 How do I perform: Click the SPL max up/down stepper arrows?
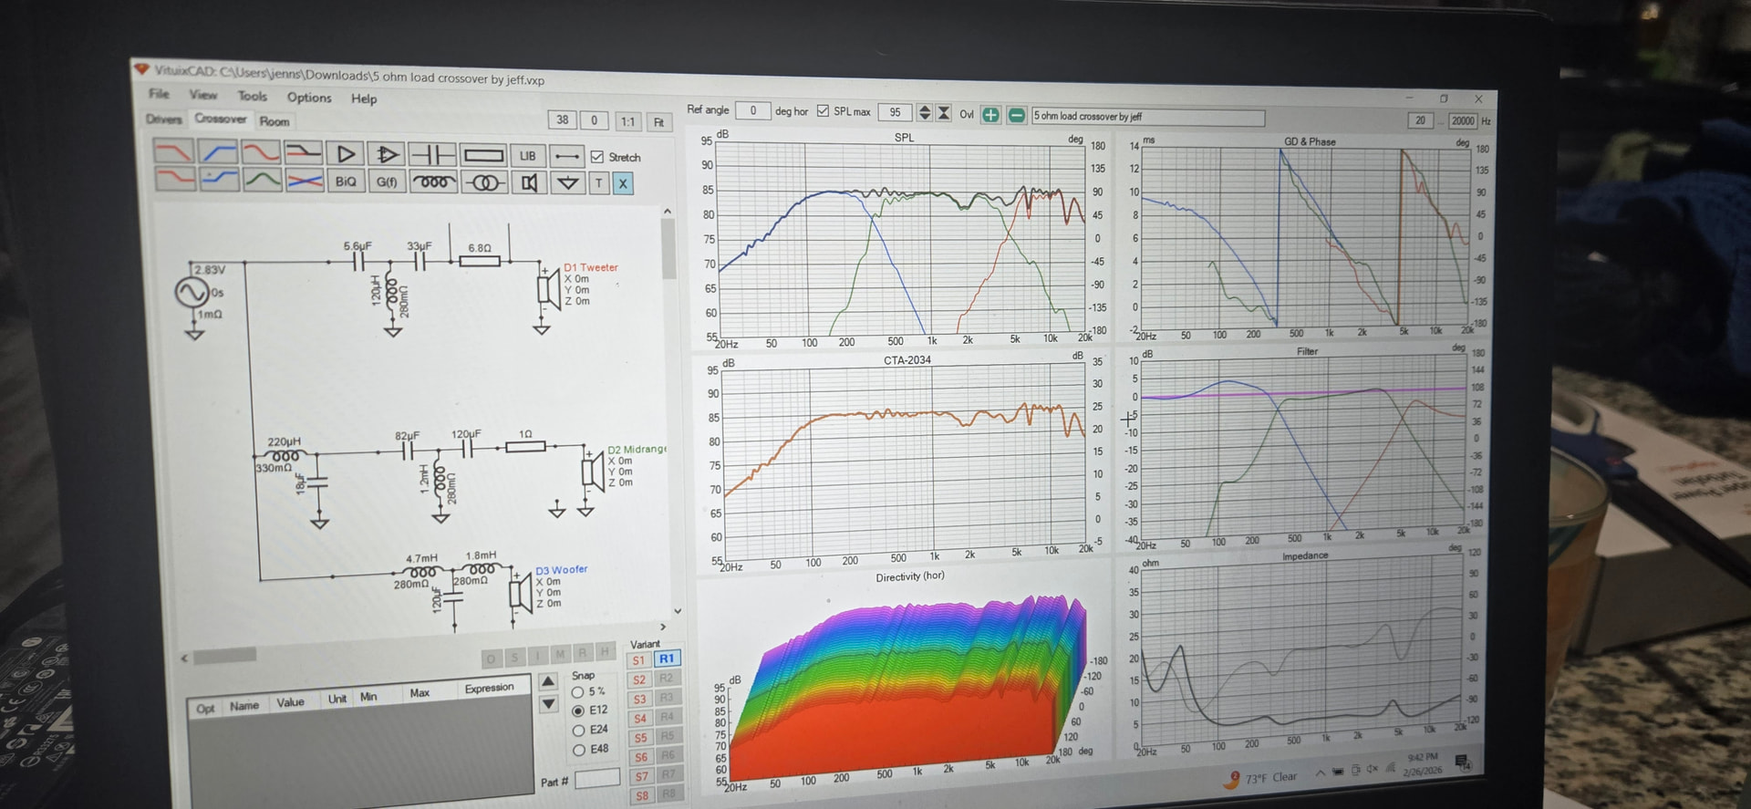pos(924,112)
